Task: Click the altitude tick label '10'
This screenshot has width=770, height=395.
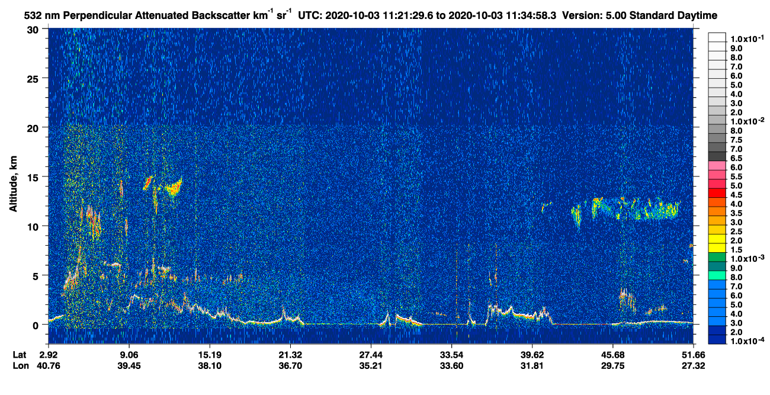Action: [x=34, y=226]
